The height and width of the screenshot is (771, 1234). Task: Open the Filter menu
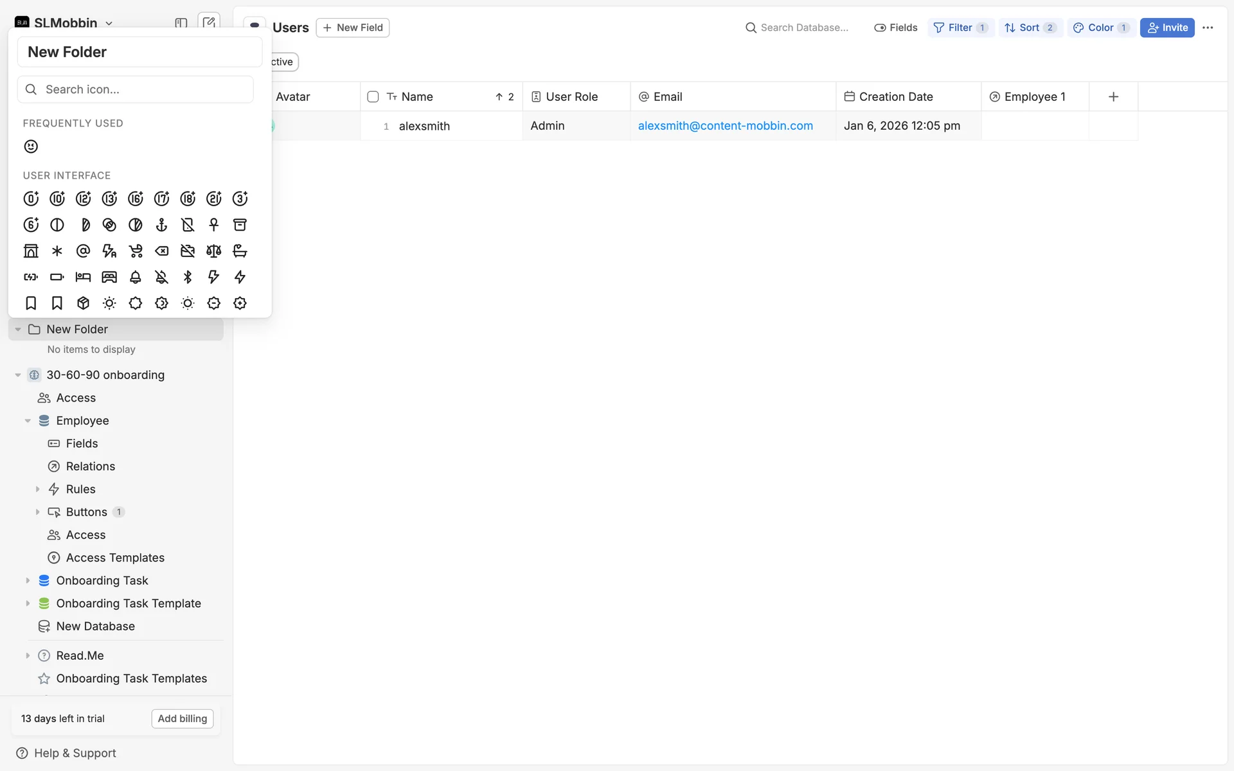(960, 28)
